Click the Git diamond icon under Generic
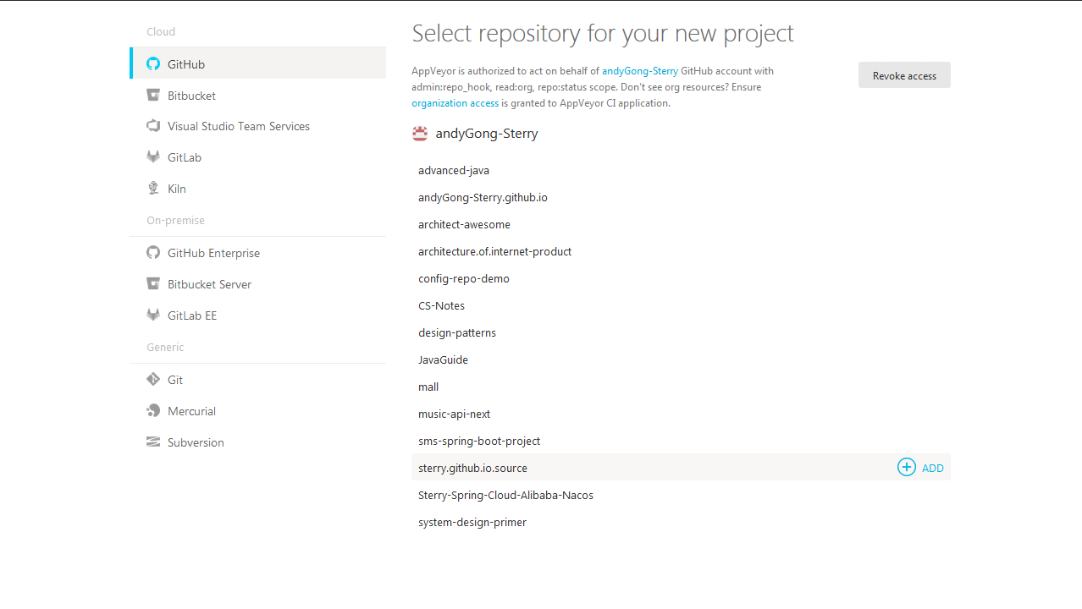The height and width of the screenshot is (609, 1082). [x=153, y=379]
